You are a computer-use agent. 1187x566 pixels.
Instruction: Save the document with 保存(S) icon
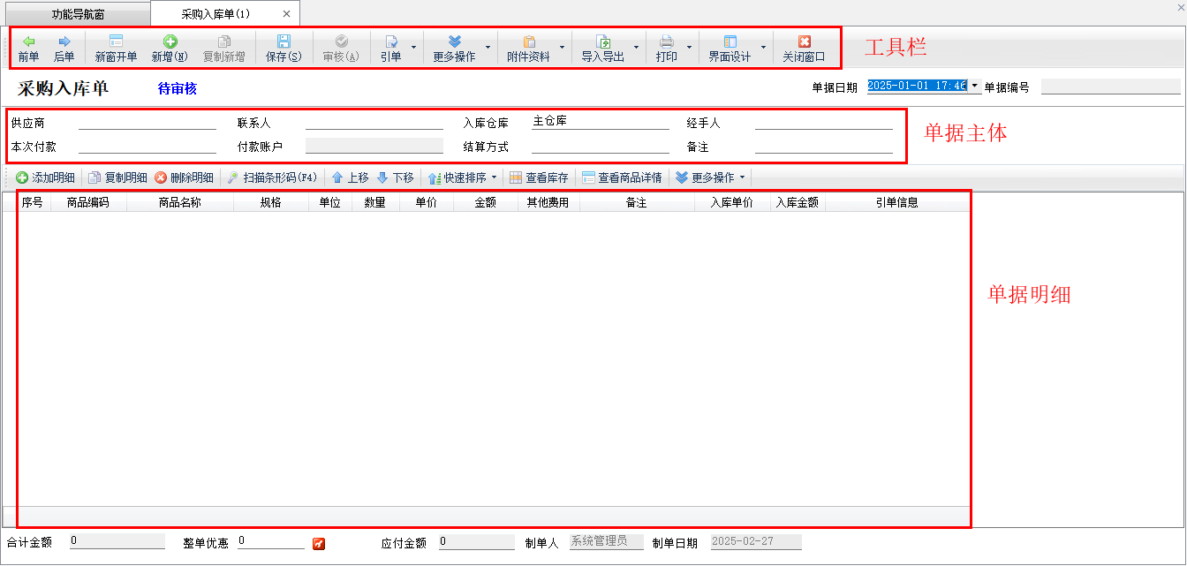click(x=284, y=42)
